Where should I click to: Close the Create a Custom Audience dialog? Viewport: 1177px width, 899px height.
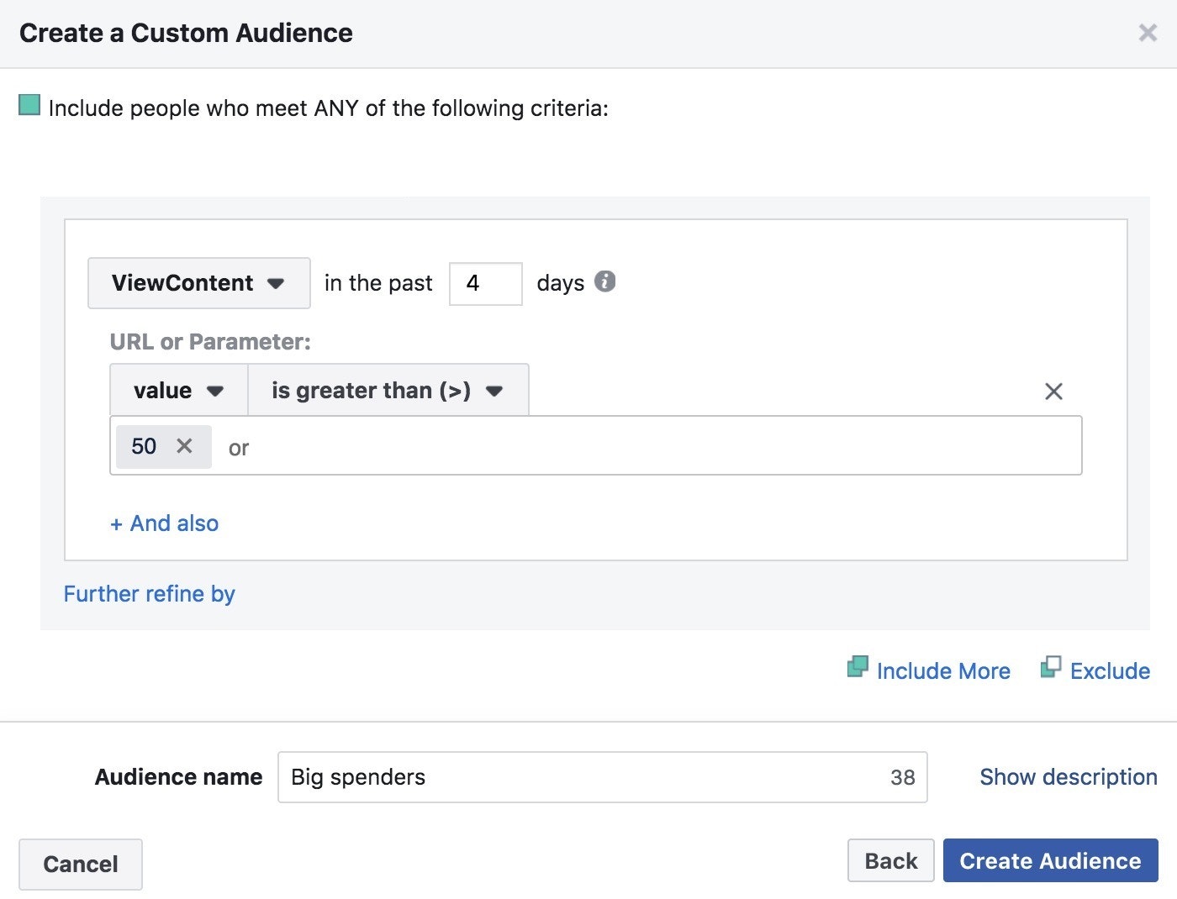tap(1148, 33)
